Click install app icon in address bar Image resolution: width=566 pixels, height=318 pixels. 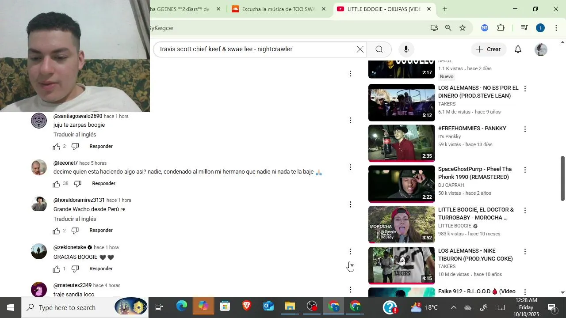coord(434,28)
